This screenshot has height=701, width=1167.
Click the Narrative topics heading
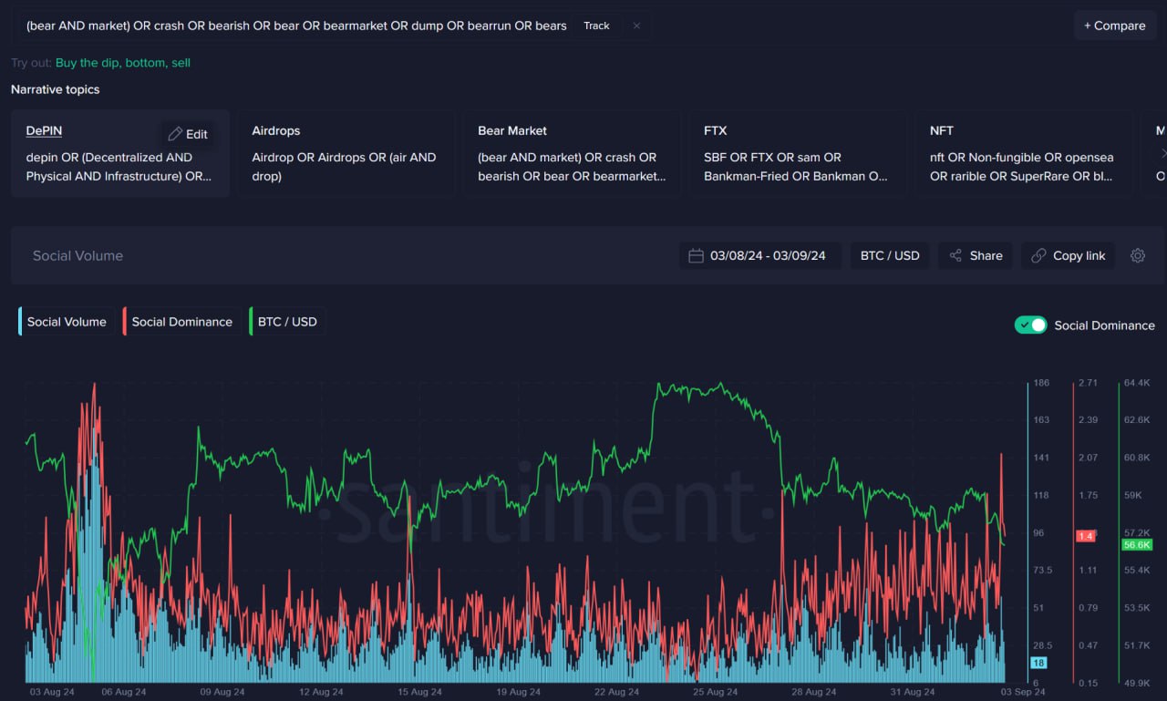coord(56,89)
